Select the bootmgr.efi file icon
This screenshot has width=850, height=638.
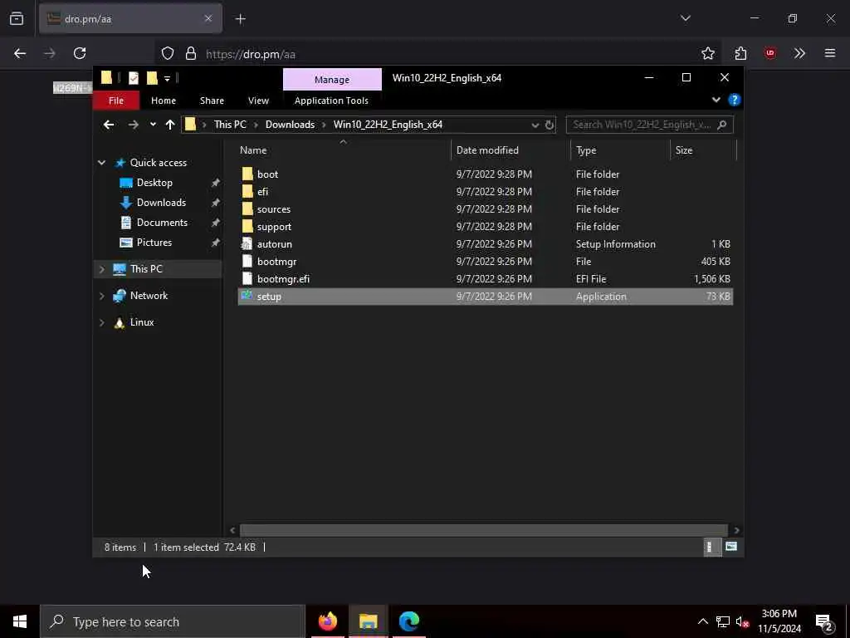tap(247, 278)
